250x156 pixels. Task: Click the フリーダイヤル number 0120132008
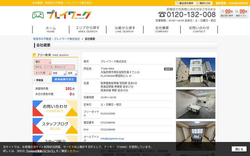108,113
